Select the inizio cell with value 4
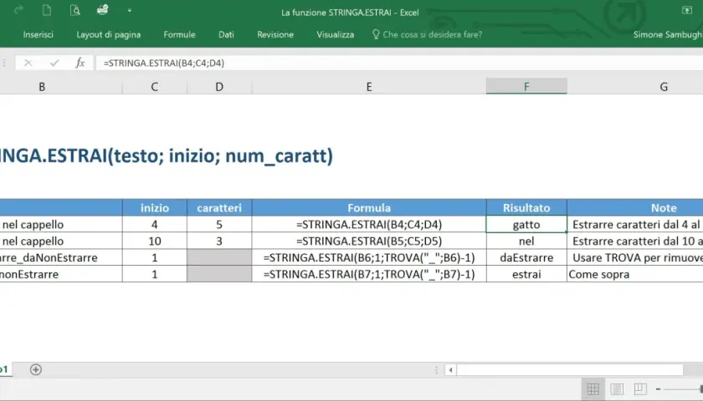Image resolution: width=703 pixels, height=401 pixels. (x=155, y=224)
